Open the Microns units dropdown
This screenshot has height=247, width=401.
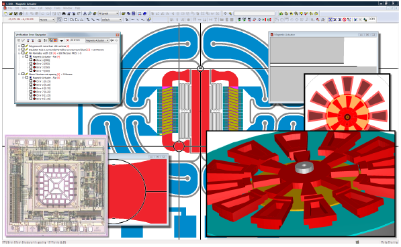(x=47, y=19)
